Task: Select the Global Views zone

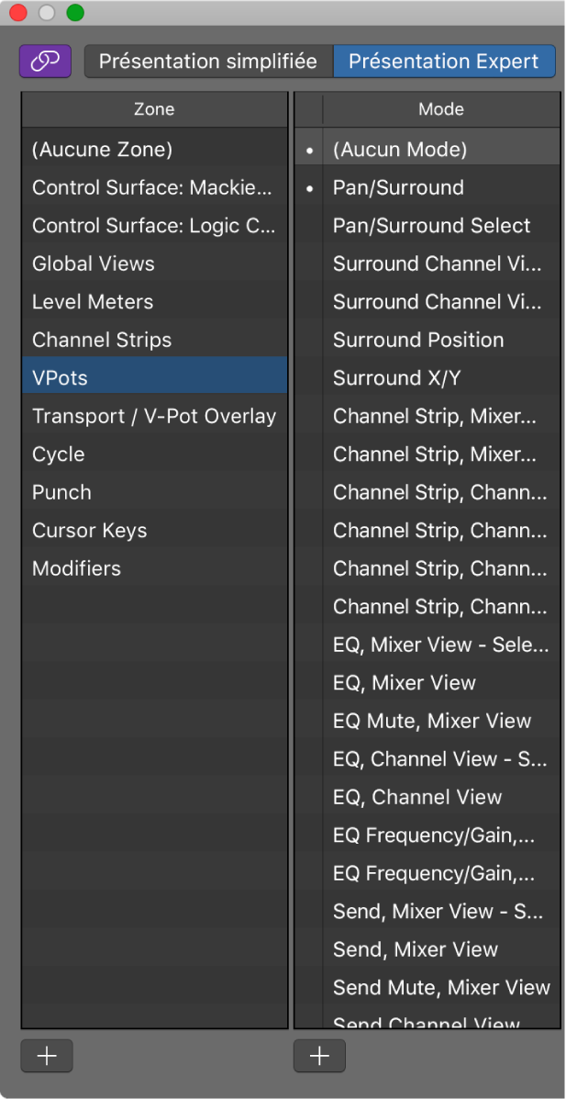Action: tap(94, 264)
